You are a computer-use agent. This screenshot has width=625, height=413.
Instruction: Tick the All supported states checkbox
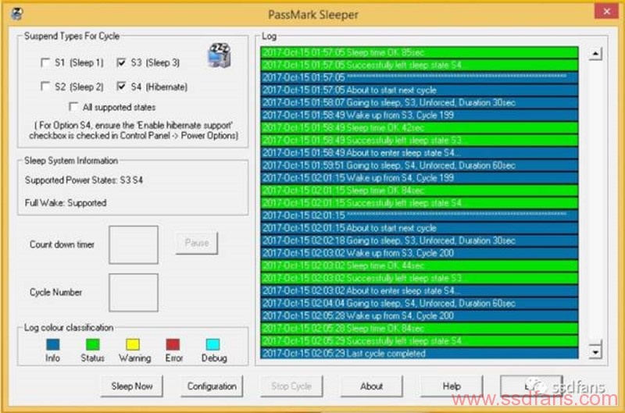click(73, 107)
